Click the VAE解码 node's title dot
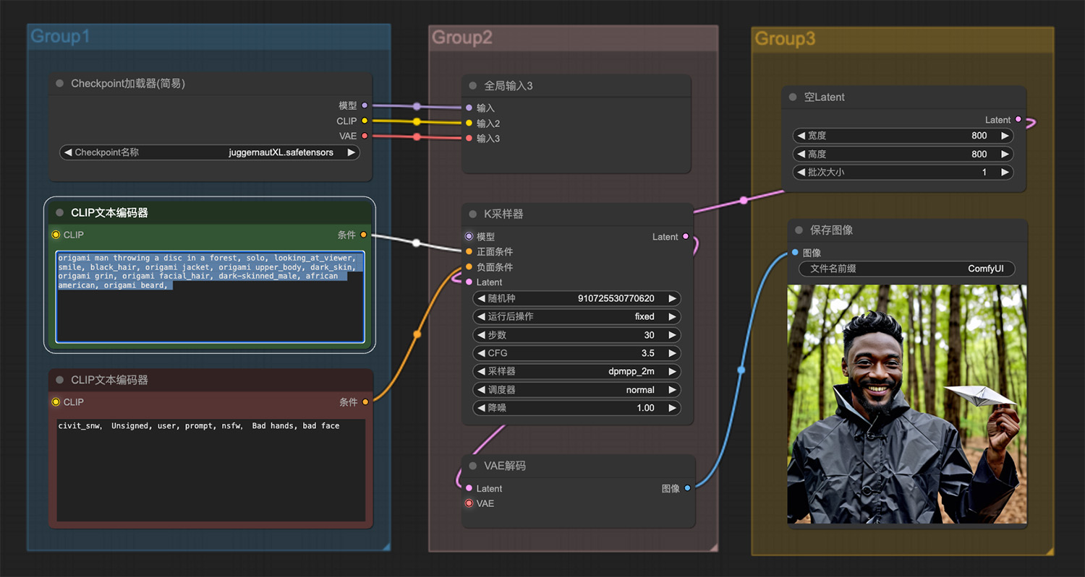 (473, 466)
